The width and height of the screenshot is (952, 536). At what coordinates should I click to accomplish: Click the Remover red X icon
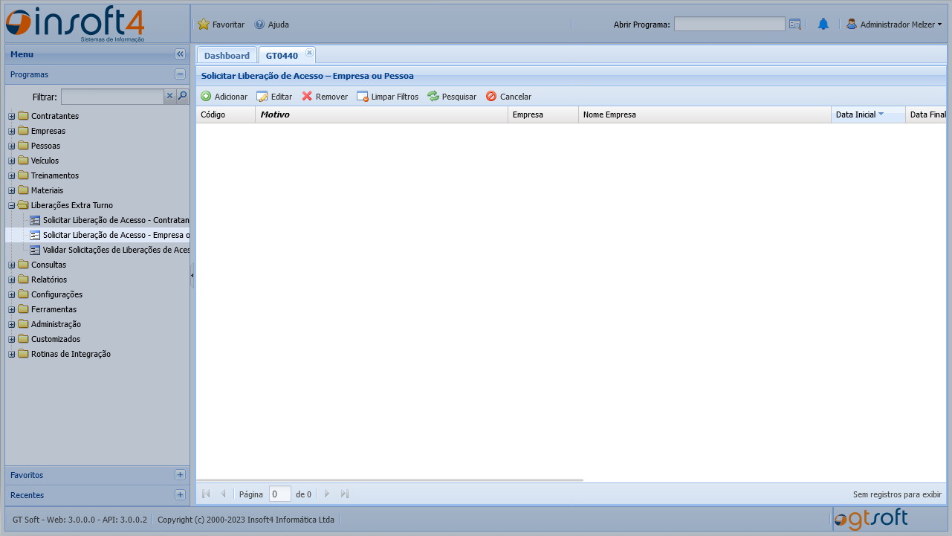coord(307,97)
